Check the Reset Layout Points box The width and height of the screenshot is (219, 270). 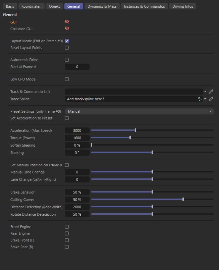pos(67,48)
